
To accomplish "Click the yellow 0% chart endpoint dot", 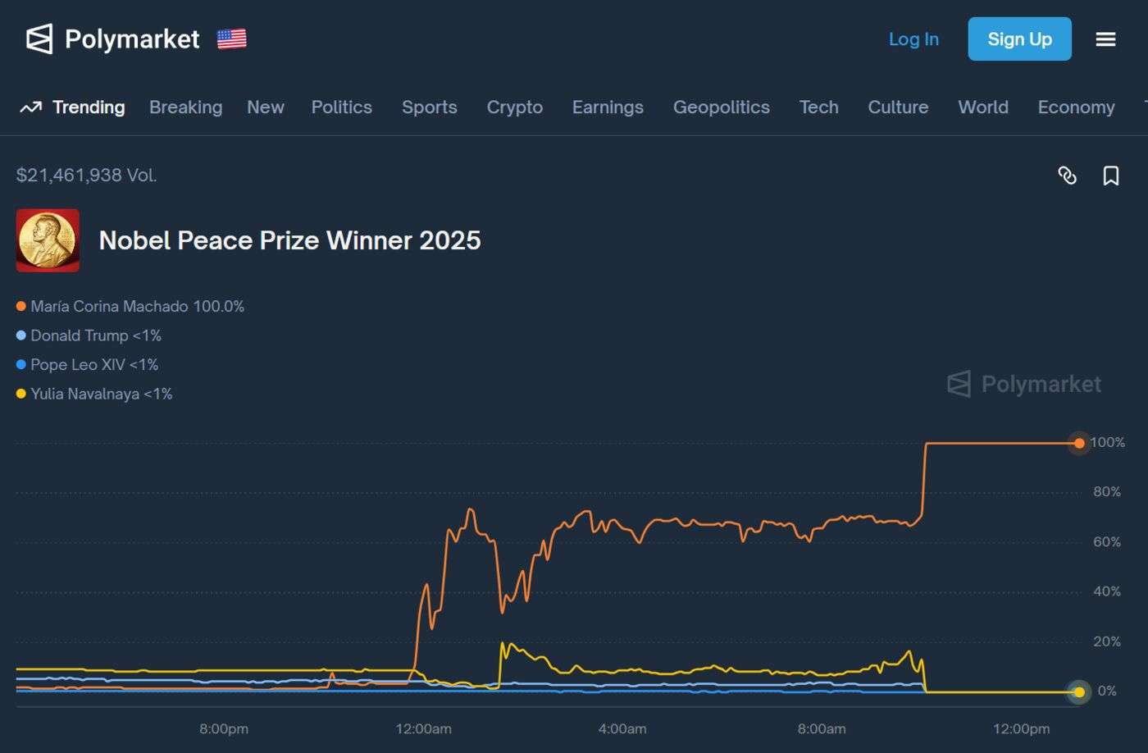I will coord(1079,692).
